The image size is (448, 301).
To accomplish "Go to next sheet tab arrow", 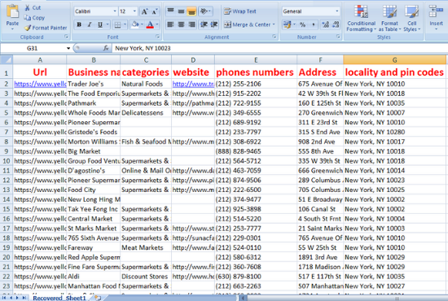I will pos(17,298).
